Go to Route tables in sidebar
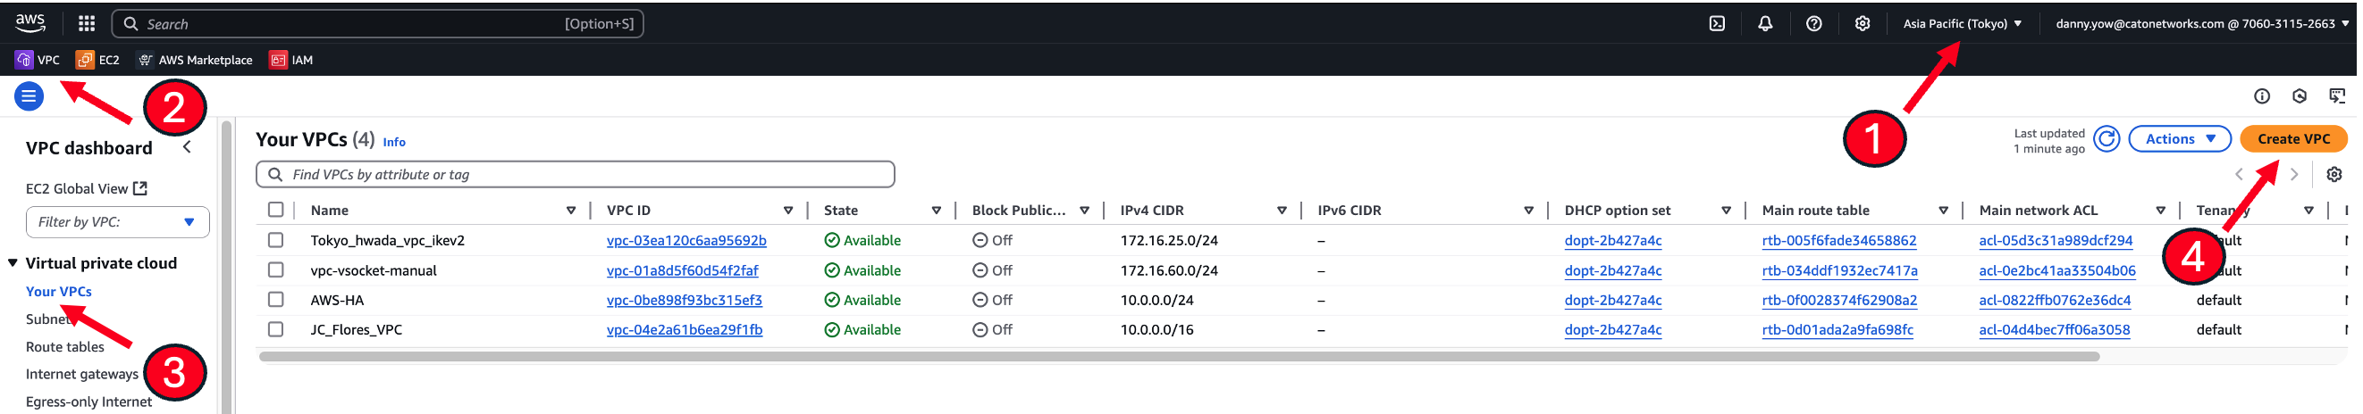The image size is (2363, 414). coord(65,347)
